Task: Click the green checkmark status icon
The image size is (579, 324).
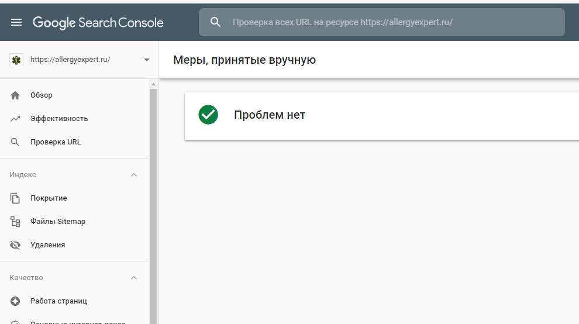Action: [208, 115]
